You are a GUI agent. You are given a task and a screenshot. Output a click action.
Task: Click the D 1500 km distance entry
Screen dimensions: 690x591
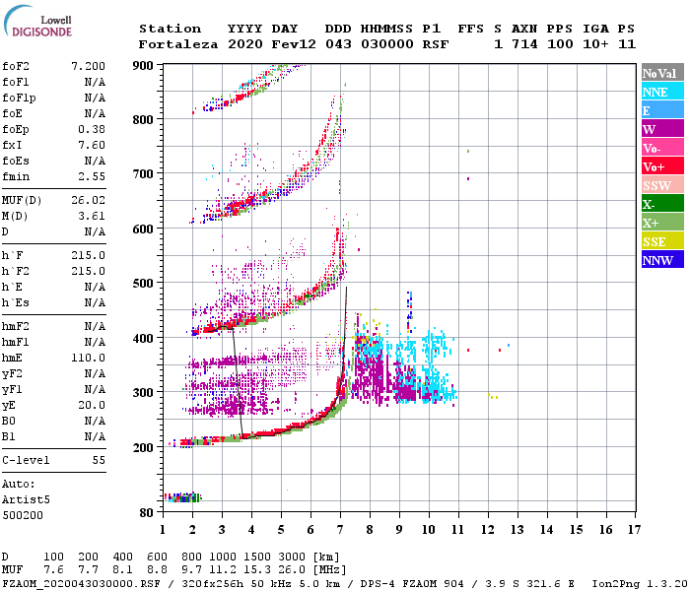point(257,557)
